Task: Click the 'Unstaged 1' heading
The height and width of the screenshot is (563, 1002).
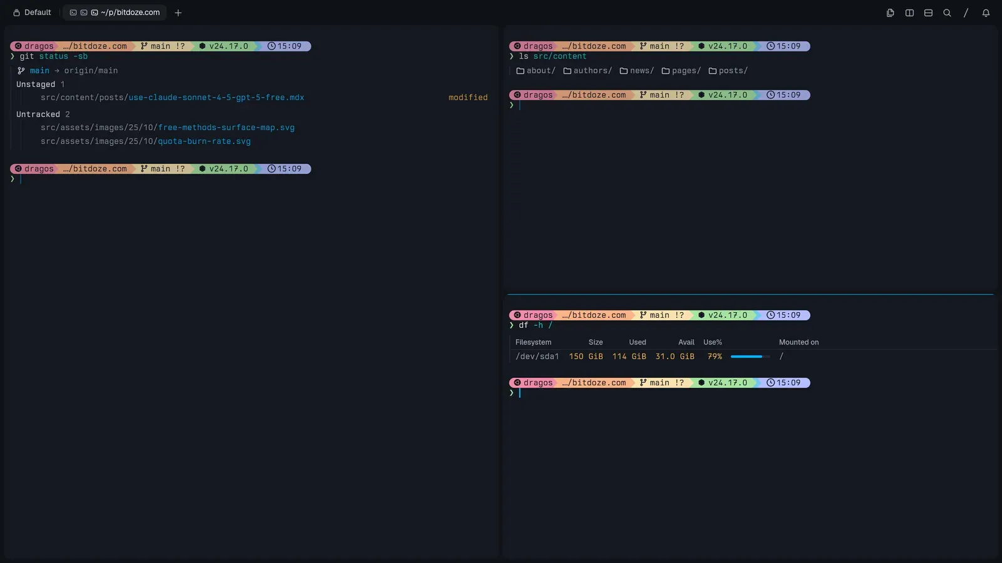Action: 40,84
